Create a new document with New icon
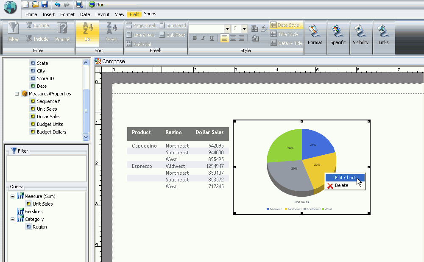The image size is (424, 262). coord(26,4)
